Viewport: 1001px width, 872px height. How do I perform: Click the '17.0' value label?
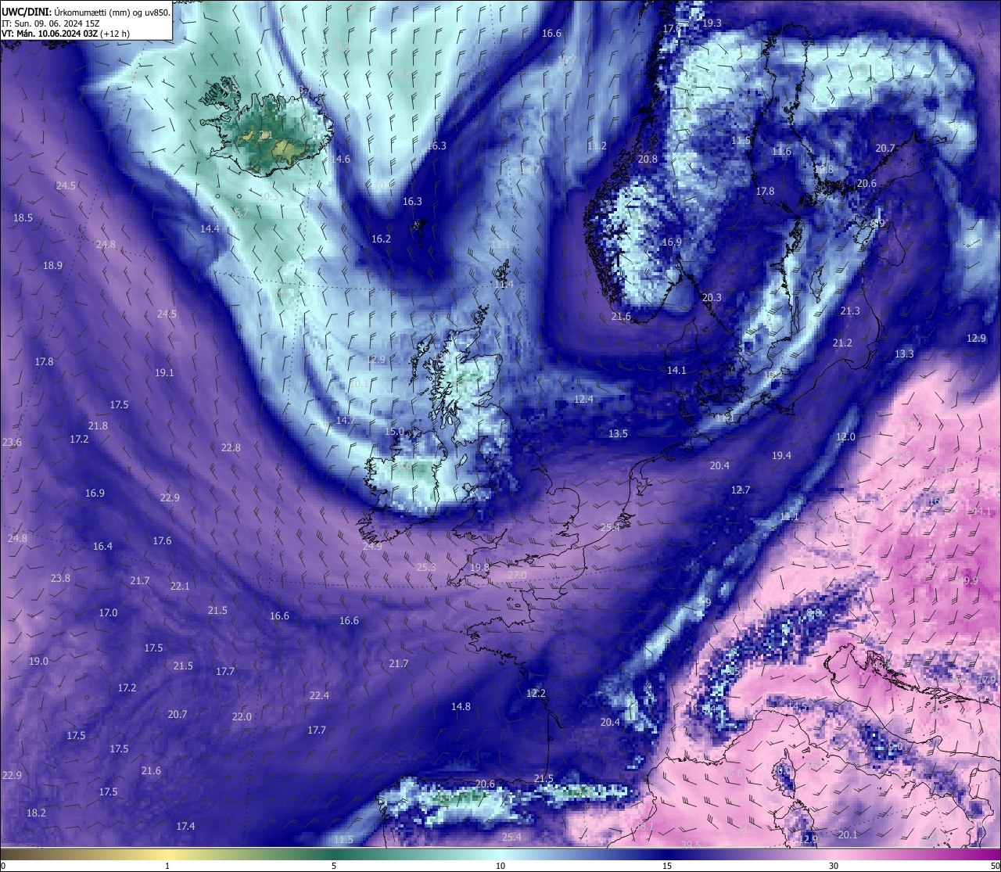pos(108,612)
